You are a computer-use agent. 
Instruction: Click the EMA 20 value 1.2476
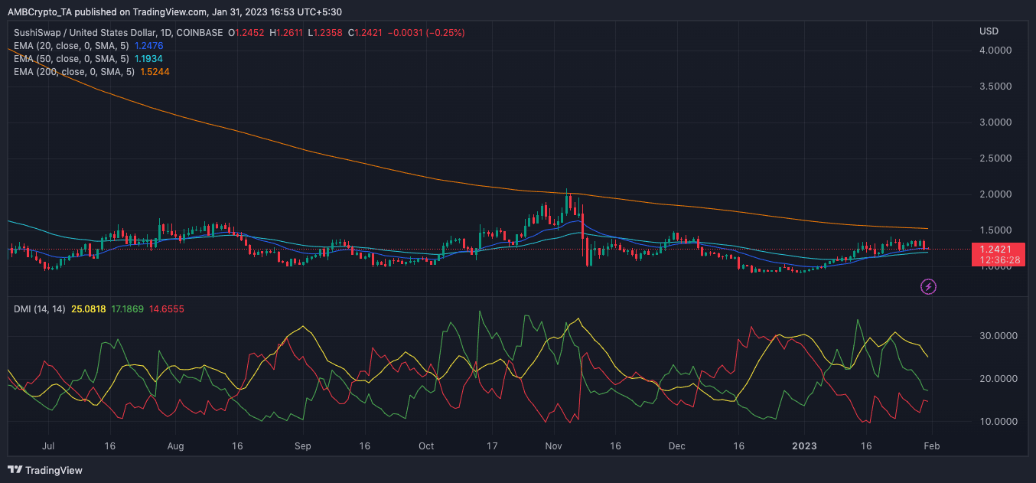click(149, 46)
